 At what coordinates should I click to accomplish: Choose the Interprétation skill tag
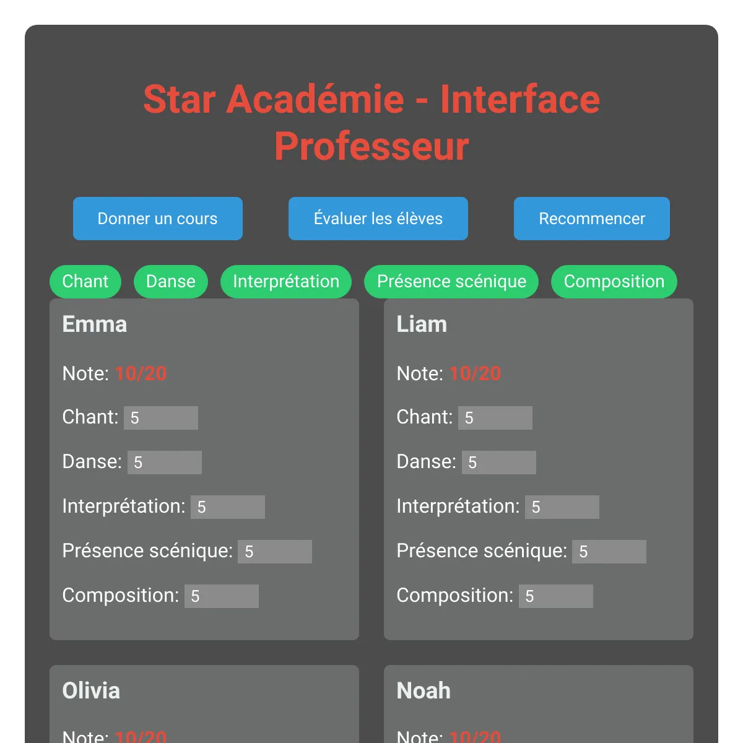[286, 282]
